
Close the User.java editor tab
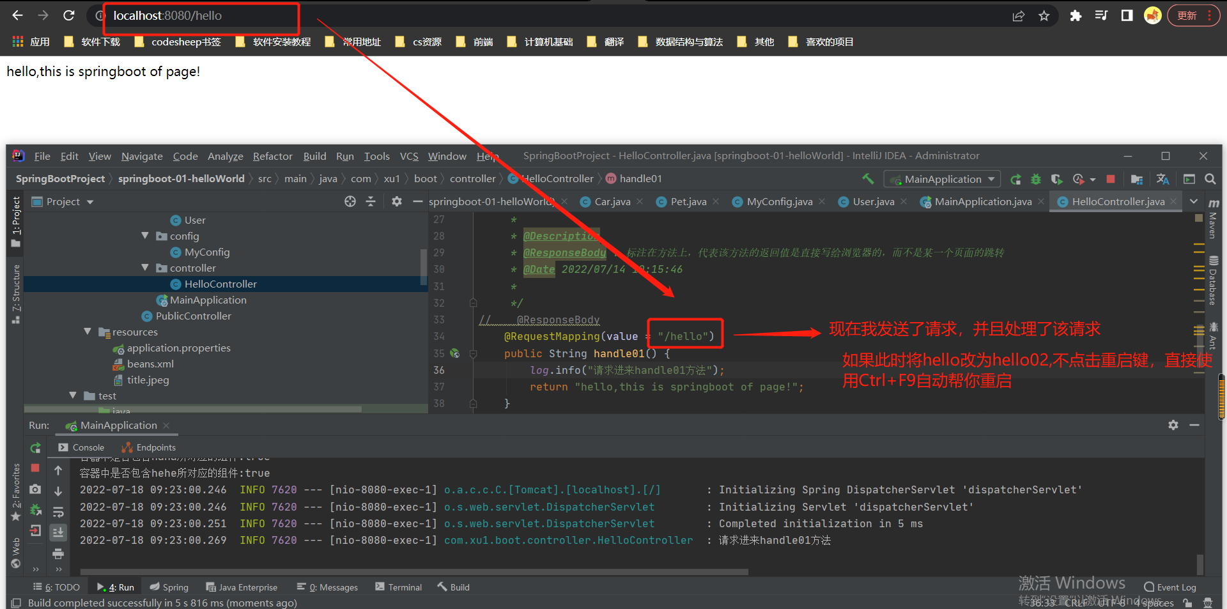coord(904,201)
